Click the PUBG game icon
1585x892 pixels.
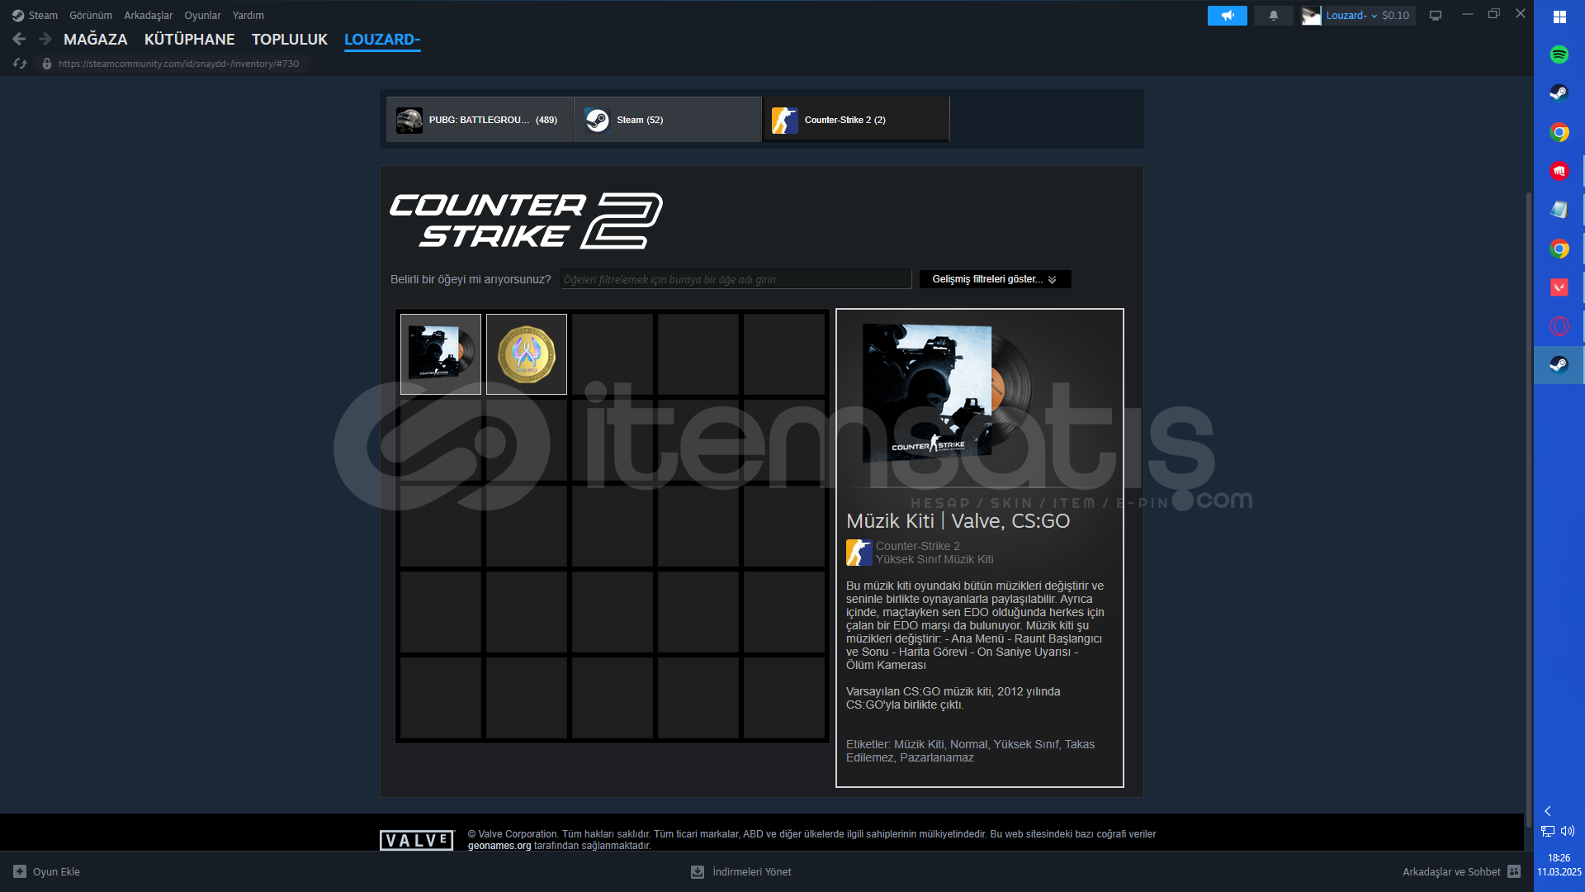click(409, 120)
